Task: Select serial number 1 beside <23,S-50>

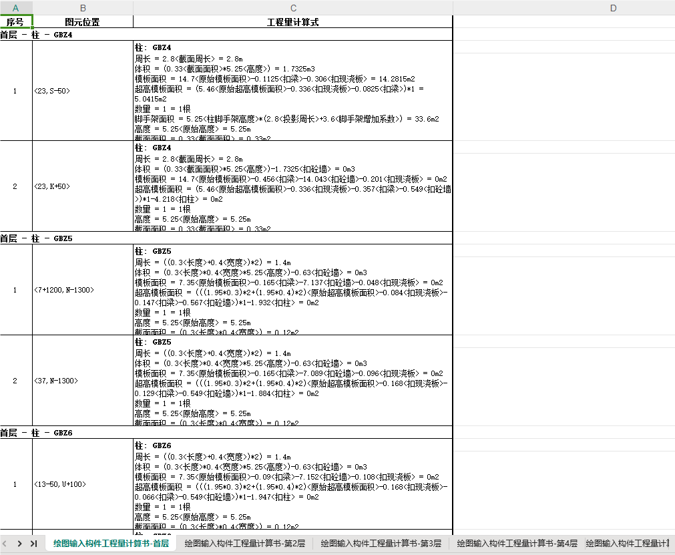Action: [x=16, y=91]
